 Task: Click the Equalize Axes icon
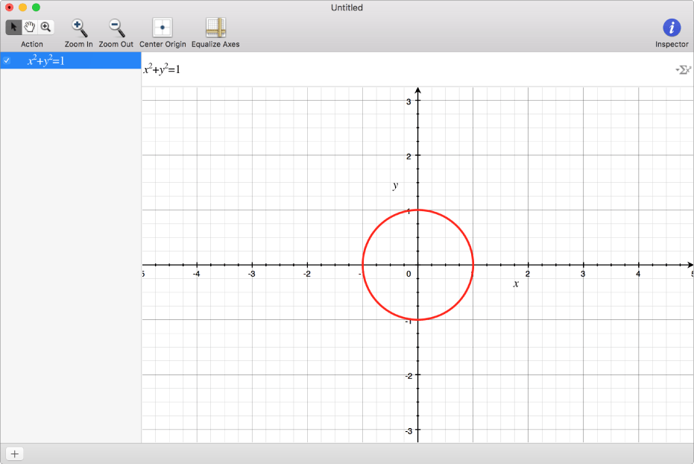coord(215,28)
